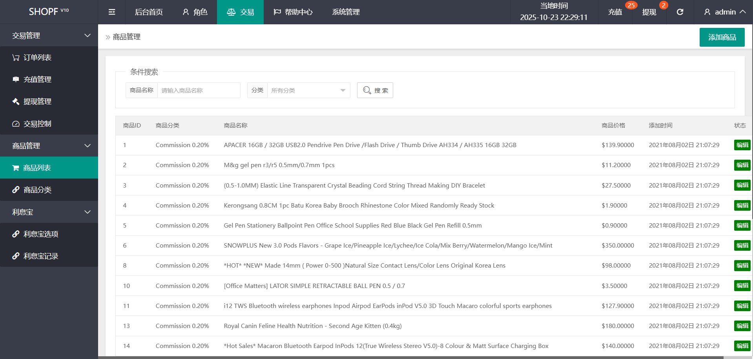Expand the admin user menu
This screenshot has width=753, height=359.
coord(724,12)
